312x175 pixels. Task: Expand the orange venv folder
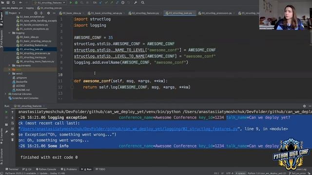coord(9,70)
